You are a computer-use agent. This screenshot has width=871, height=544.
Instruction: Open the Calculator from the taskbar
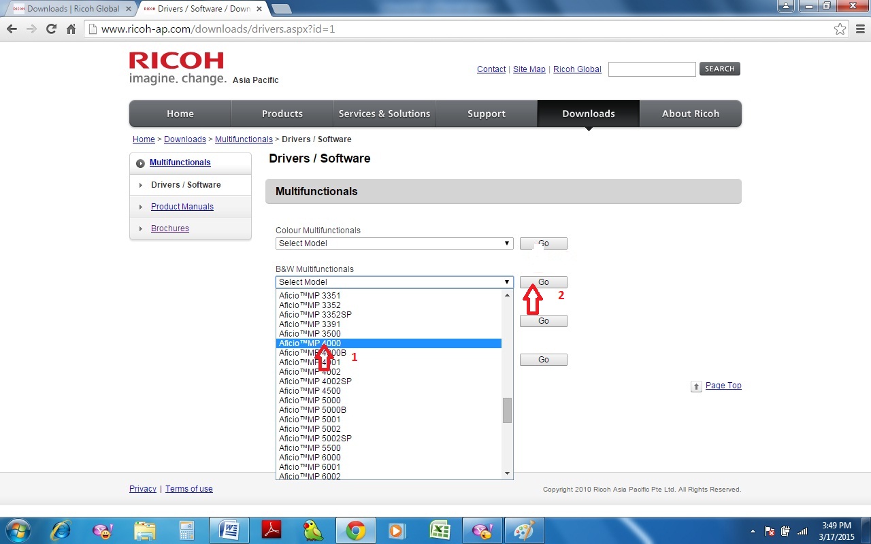coord(186,530)
